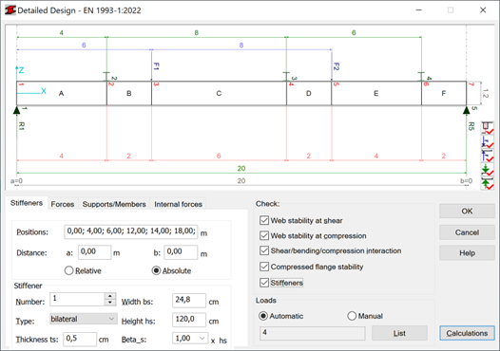This screenshot has width=500, height=351.
Task: Click the R5 reaction label
Action: [x=471, y=126]
